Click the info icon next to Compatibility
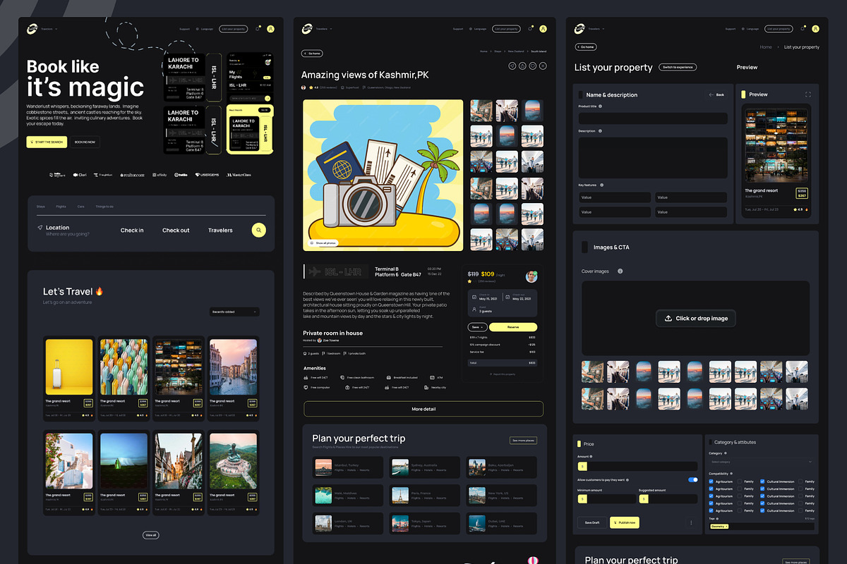The width and height of the screenshot is (847, 564). (732, 474)
